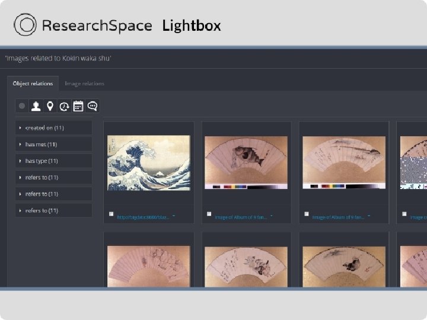
Task: Tick checkbox under the fat fish fan image
Action: pyautogui.click(x=209, y=214)
